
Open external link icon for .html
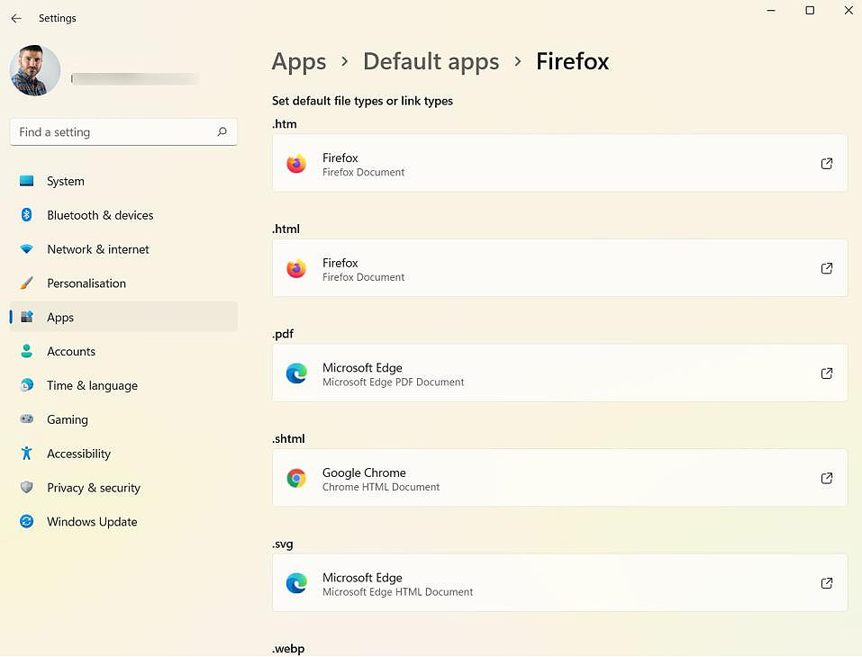(826, 268)
